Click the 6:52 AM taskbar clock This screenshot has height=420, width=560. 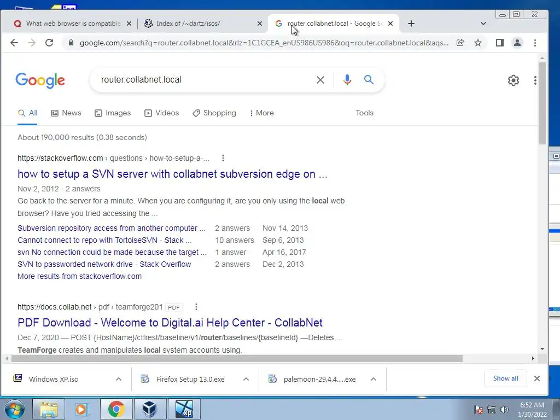pyautogui.click(x=532, y=409)
